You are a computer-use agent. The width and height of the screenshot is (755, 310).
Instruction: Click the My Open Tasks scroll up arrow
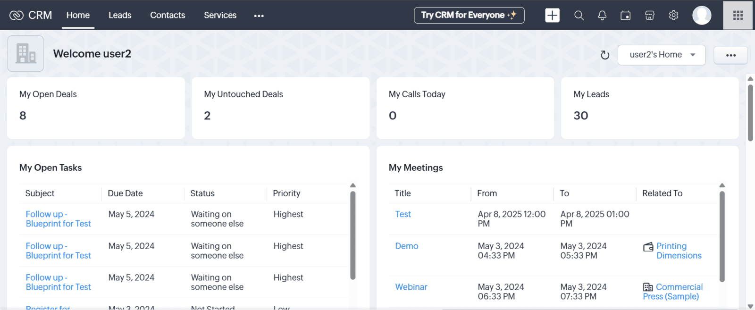coord(352,185)
